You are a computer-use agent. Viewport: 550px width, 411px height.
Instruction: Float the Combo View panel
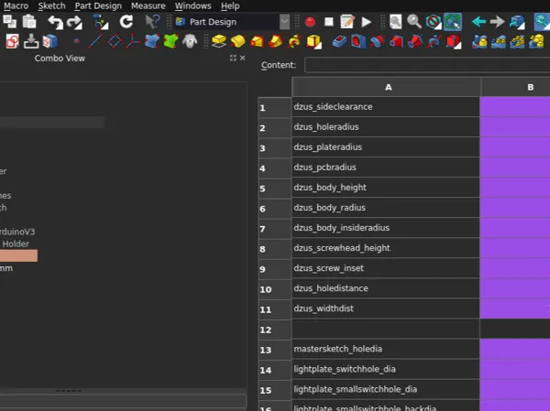pos(233,58)
